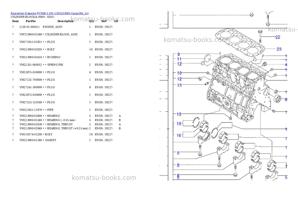Select the PIPE description text
This screenshot has width=298, height=211.
50,110
